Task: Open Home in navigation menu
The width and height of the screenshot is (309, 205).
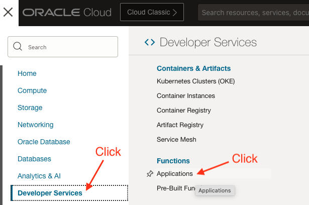Action: point(27,73)
